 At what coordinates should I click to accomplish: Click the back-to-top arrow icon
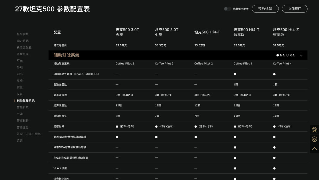[314, 149]
